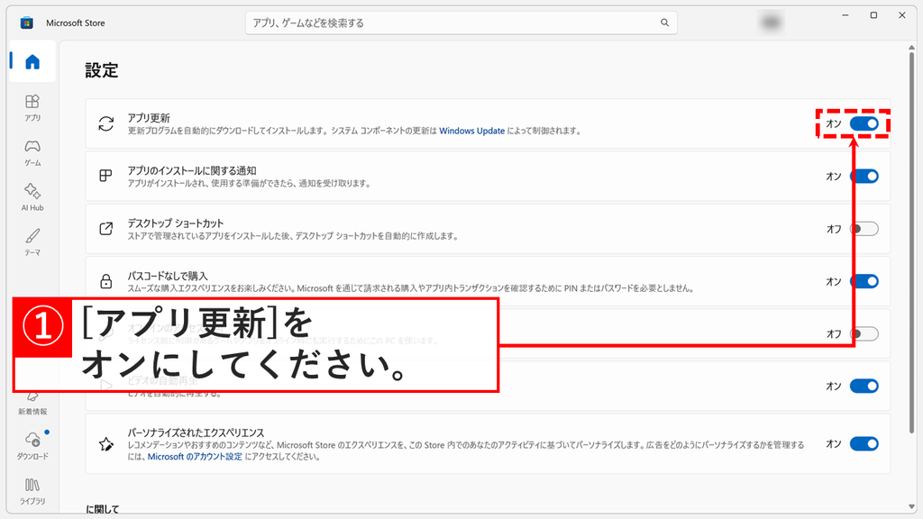Click the に関して section heading

pos(103,510)
